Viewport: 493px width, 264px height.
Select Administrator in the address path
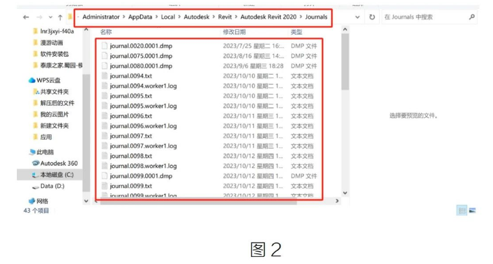101,17
